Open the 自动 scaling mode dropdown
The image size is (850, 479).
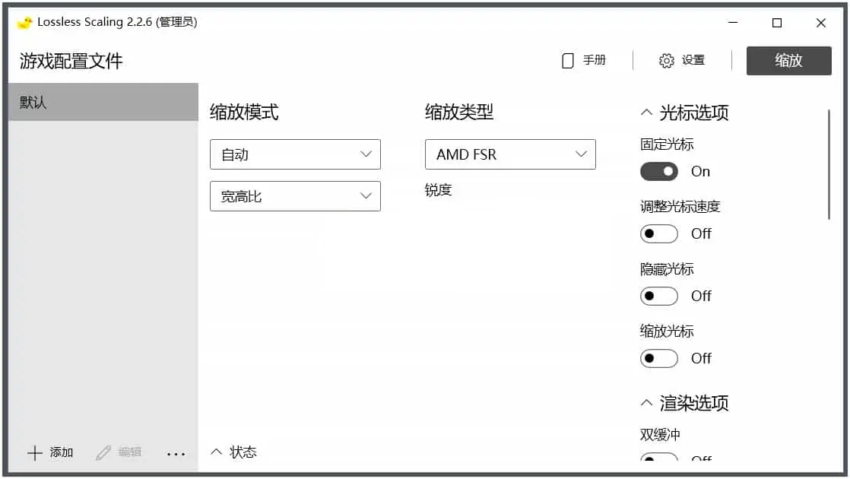(295, 154)
